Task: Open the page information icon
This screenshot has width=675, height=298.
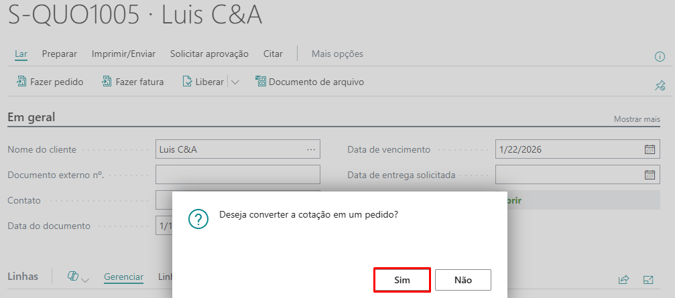Action: click(659, 57)
